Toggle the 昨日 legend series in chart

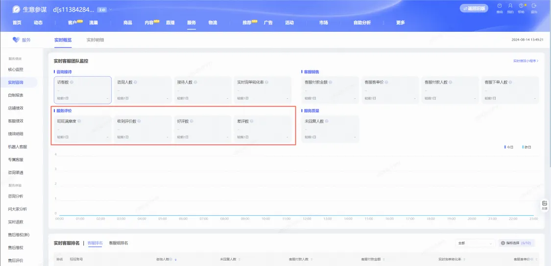point(527,147)
